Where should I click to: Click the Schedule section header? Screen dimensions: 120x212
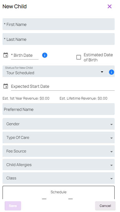click(x=59, y=192)
